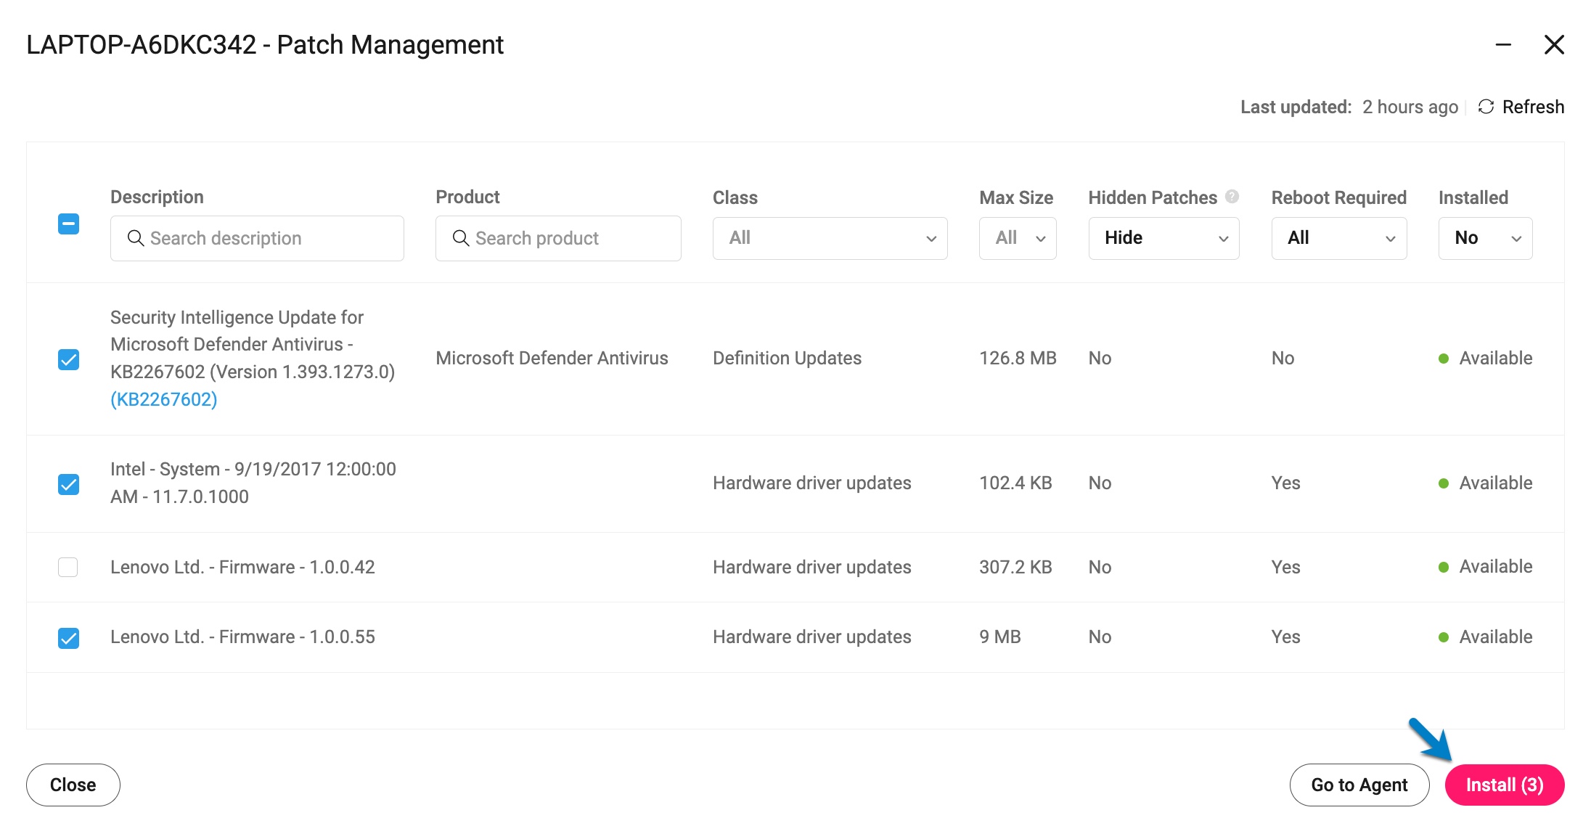
Task: Click Microsoft Defender Antivirus product cell
Action: [x=552, y=358]
